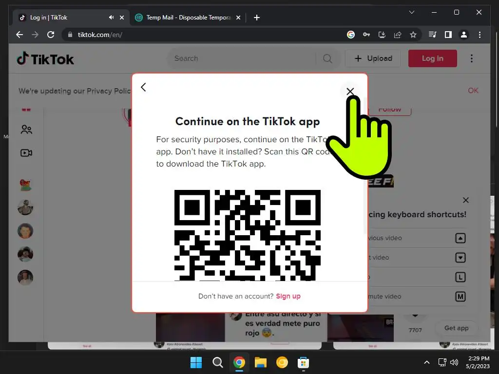Click the down arrow shortcut key icon
The image size is (499, 374).
[461, 258]
